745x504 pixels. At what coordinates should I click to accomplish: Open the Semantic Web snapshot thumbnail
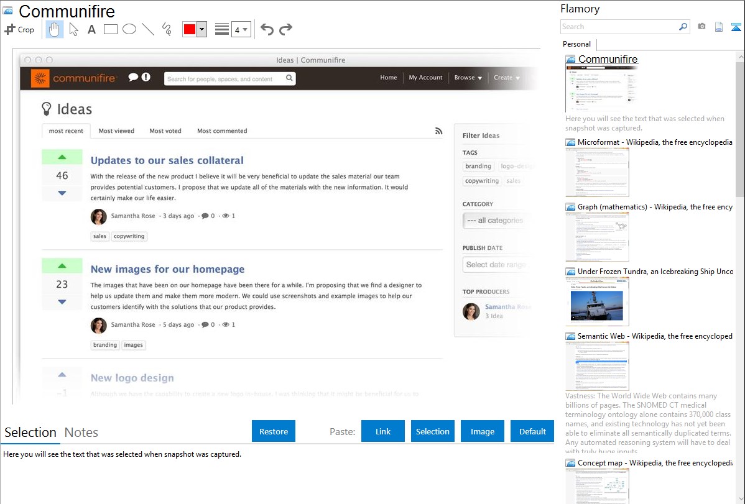pyautogui.click(x=597, y=365)
